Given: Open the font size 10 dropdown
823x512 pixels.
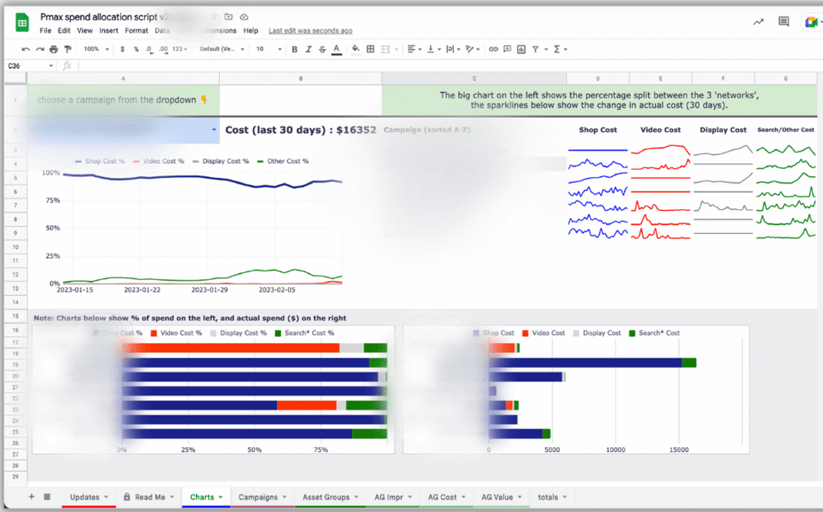Looking at the screenshot, I should [268, 49].
